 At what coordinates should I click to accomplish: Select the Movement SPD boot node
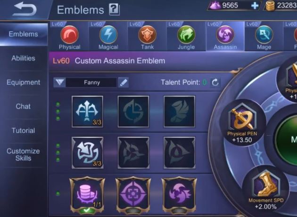(x=266, y=189)
